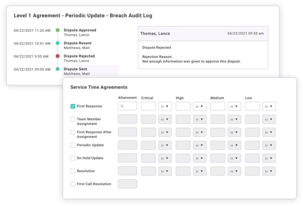Click the Breach Audit Log title

[x=83, y=15]
